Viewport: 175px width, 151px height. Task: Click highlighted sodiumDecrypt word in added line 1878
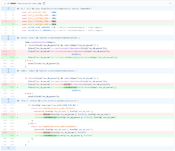pos(50,117)
